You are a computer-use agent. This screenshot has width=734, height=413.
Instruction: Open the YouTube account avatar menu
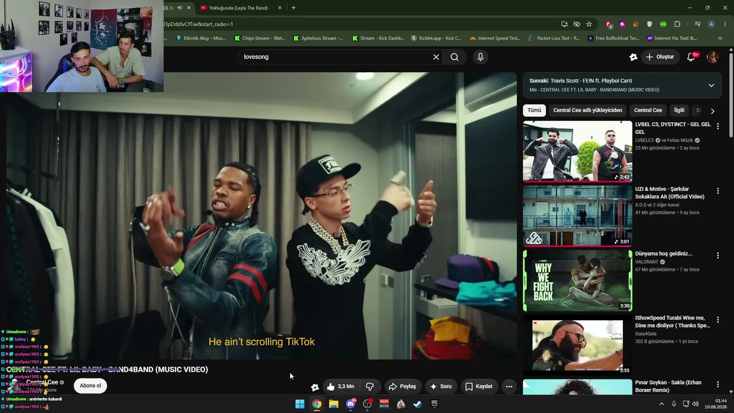tap(712, 57)
